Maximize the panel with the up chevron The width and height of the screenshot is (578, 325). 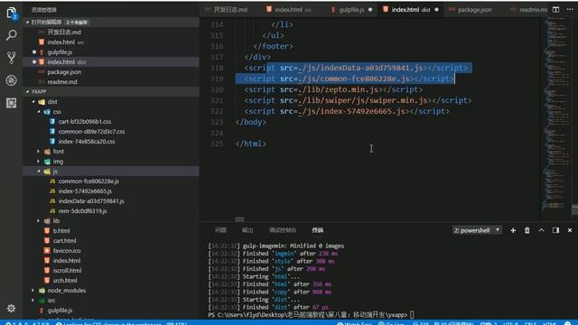(541, 230)
